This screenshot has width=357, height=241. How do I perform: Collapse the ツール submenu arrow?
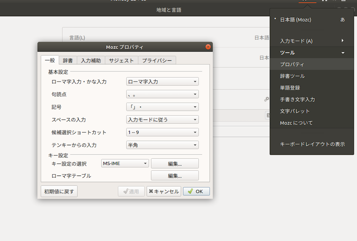343,53
